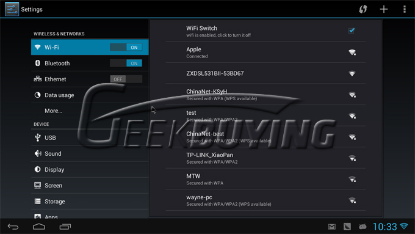
Task: Open the notification next to mail icon
Action: 347,227
